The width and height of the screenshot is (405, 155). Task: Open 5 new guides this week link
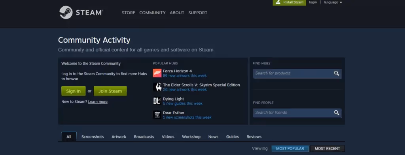click(x=183, y=104)
